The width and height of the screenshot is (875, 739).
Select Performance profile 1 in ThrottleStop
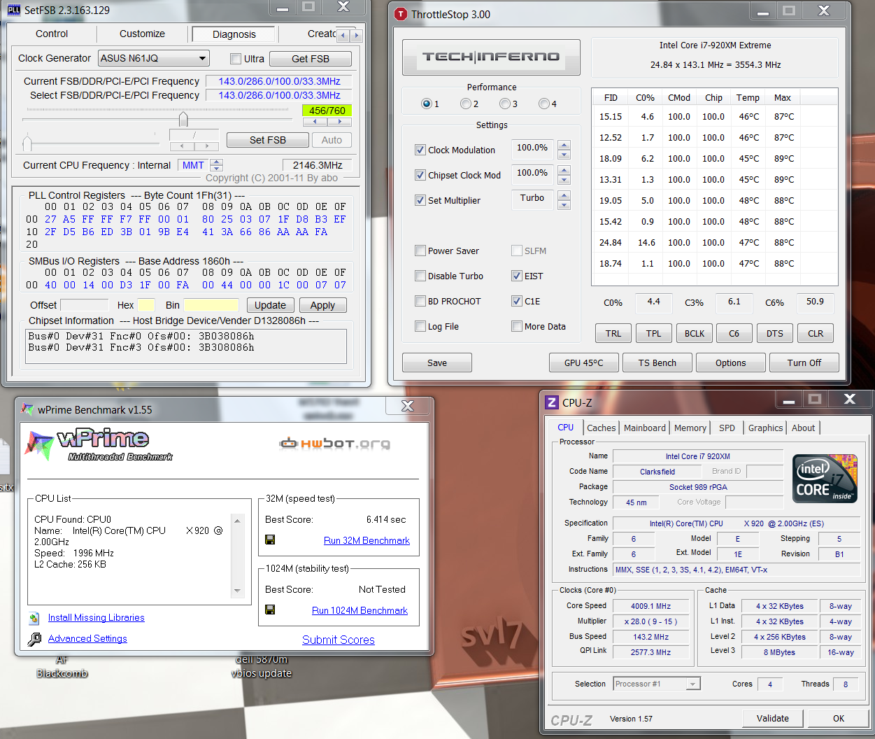(x=426, y=104)
